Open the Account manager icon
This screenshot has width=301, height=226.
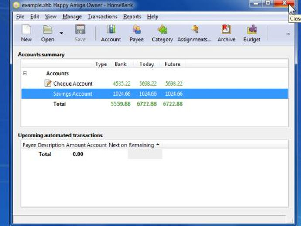click(x=111, y=33)
